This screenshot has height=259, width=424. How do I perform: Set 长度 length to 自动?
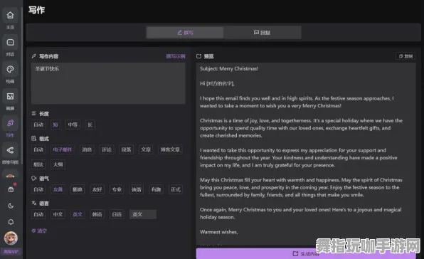tap(38, 125)
